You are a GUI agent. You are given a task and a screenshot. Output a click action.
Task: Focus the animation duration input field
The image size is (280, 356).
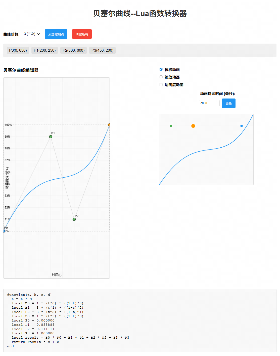click(x=209, y=103)
